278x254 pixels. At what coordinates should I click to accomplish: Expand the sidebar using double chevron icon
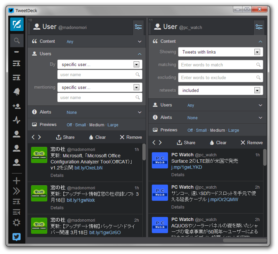[x=17, y=191]
